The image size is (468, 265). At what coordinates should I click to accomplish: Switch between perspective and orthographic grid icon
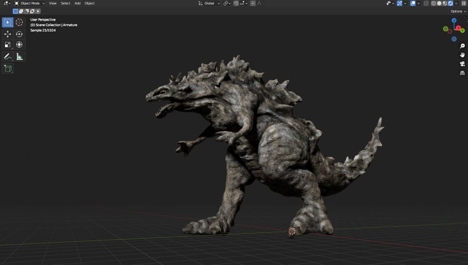[462, 72]
